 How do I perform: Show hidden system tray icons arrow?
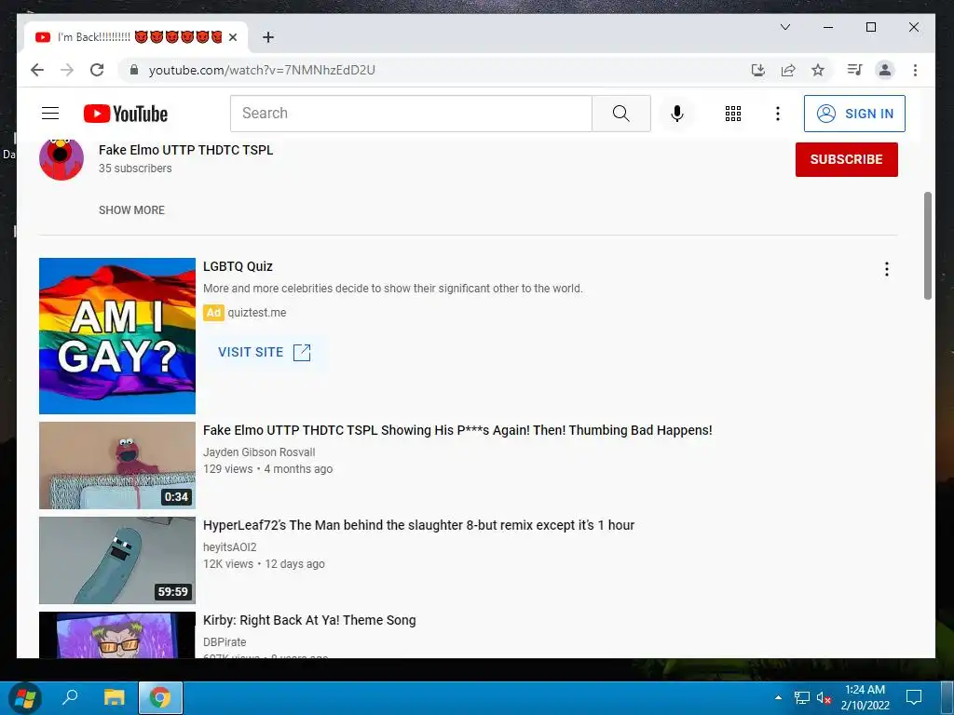pyautogui.click(x=778, y=697)
